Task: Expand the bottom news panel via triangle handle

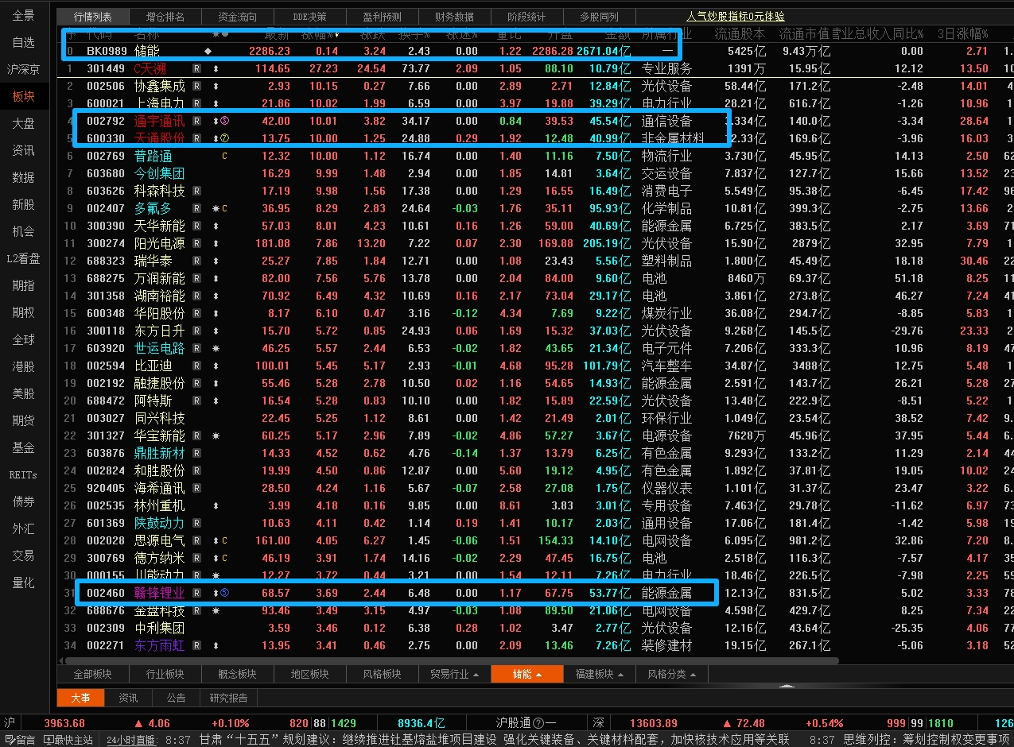Action: (787, 685)
